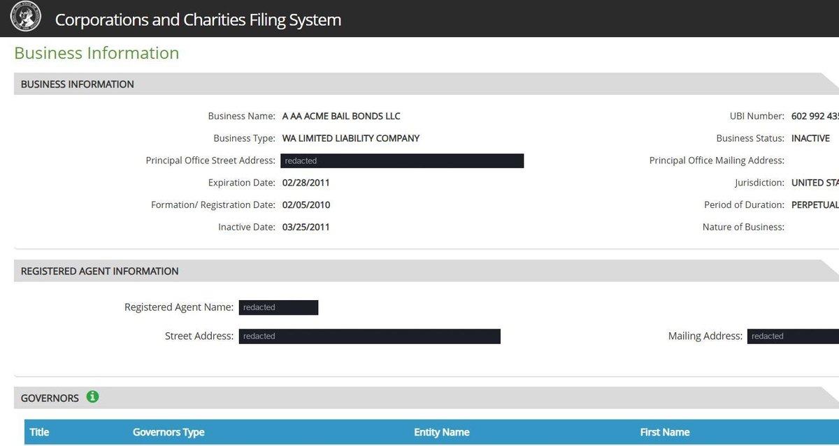Click the Period of Duration label
The height and width of the screenshot is (446, 839).
click(745, 205)
